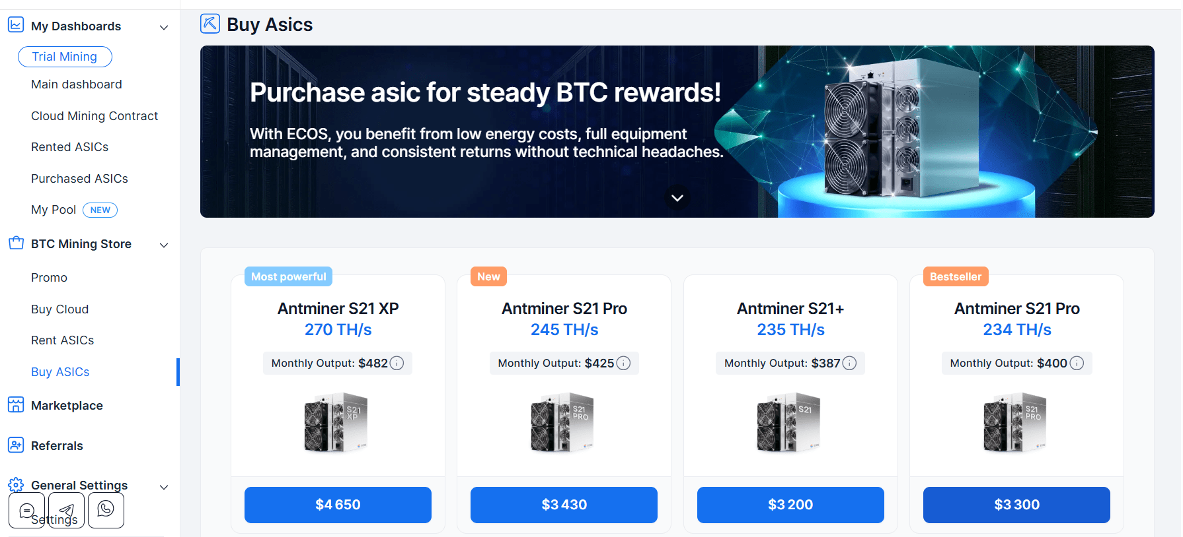Image resolution: width=1183 pixels, height=537 pixels.
Task: Collapse the BTC Mining Store chevron
Action: pos(164,245)
